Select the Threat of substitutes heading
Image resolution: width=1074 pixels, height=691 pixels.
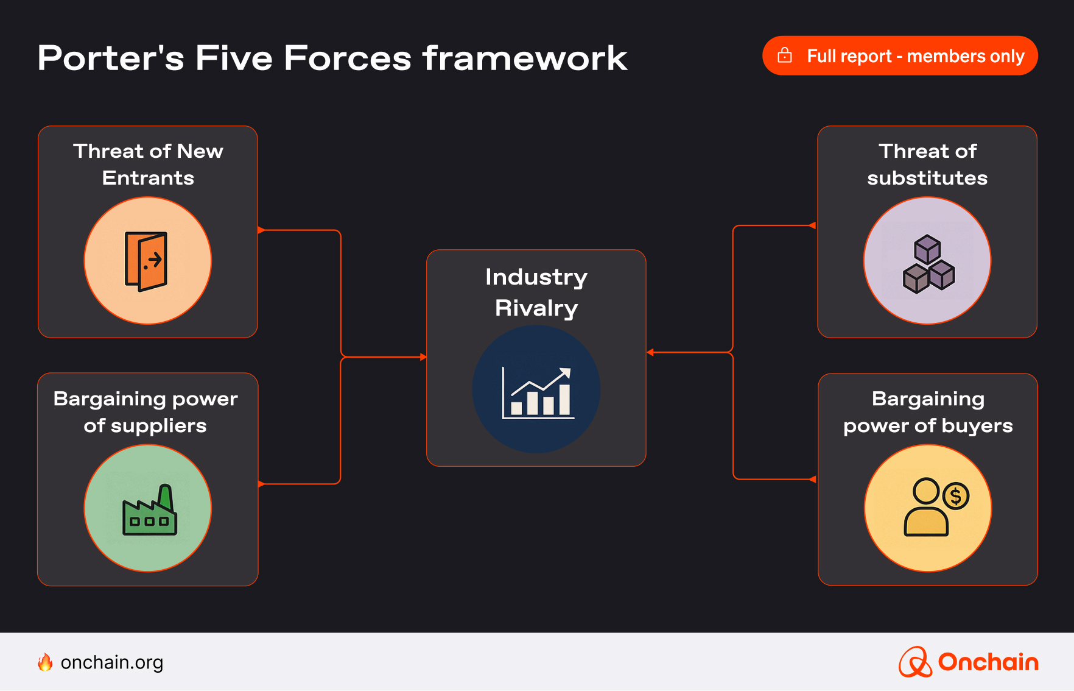click(x=927, y=165)
